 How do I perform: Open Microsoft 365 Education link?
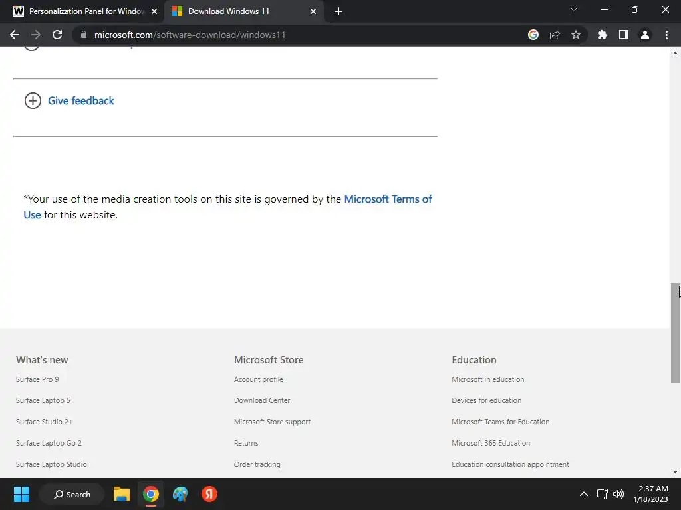point(491,443)
